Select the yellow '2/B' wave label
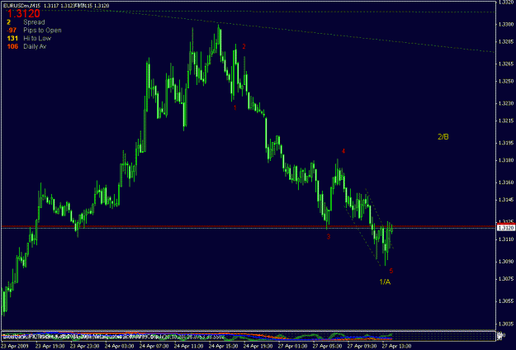 (443, 137)
